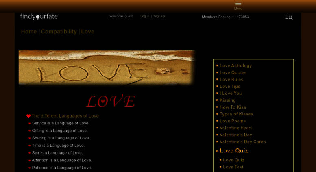Click the Sign up link
Viewport: 316px width, 172px height.
coord(159,16)
